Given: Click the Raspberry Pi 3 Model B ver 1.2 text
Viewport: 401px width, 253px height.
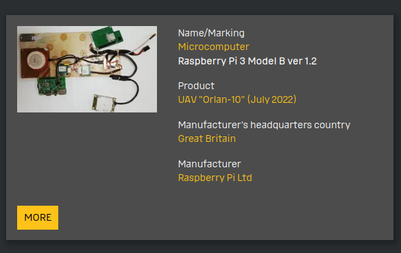Looking at the screenshot, I should [x=247, y=61].
